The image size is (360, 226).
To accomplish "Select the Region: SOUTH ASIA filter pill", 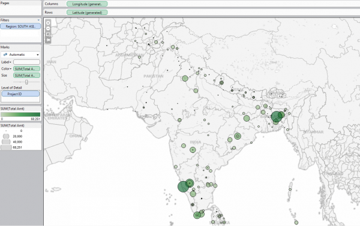I will click(20, 26).
